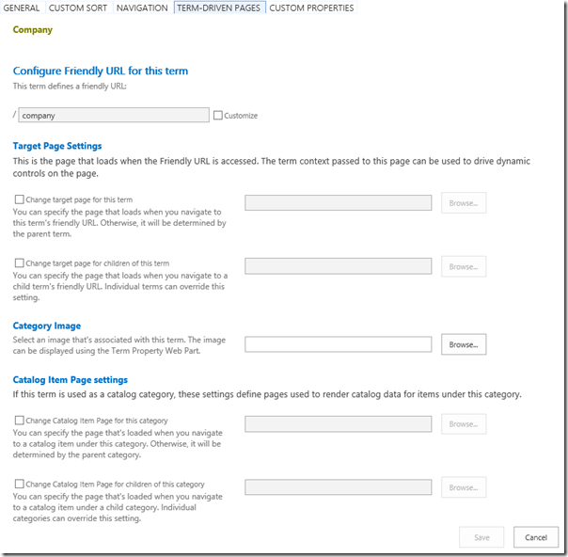Open the Custom Properties tab
Screen dimensions: 568x557
pyautogui.click(x=312, y=8)
